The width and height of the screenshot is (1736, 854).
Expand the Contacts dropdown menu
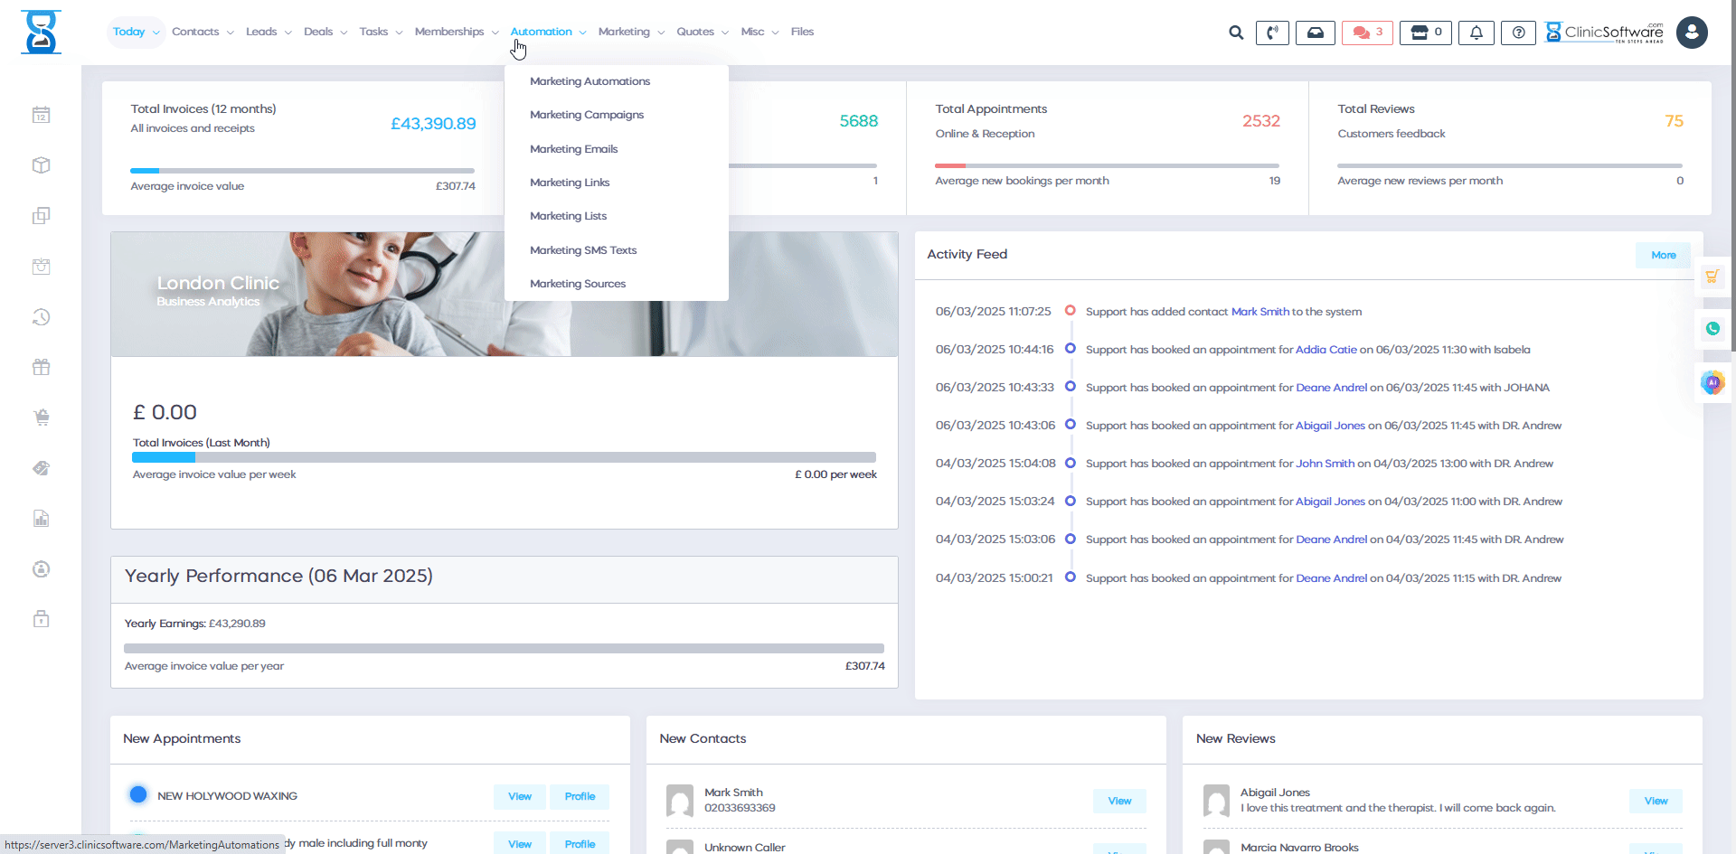196,31
